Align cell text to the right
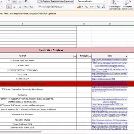This screenshot has width=134, height=134. point(20,7)
